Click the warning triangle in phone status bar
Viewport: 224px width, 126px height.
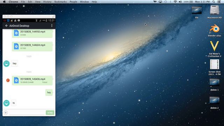(15, 20)
